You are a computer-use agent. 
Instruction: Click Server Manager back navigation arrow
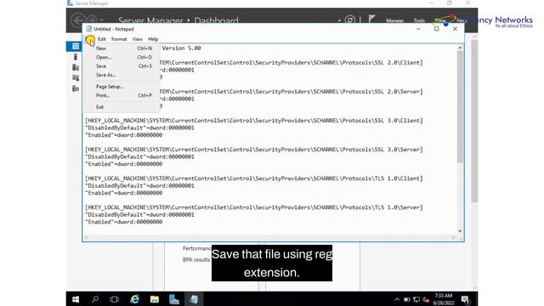click(x=77, y=20)
